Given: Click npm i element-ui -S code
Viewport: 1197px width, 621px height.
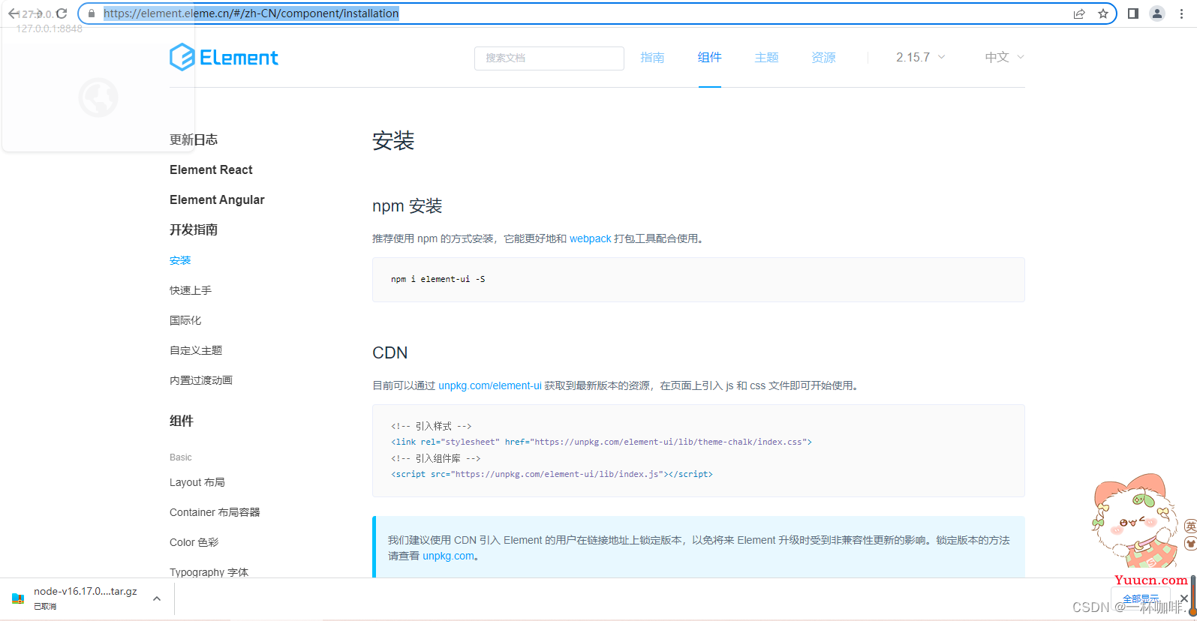Looking at the screenshot, I should point(438,279).
